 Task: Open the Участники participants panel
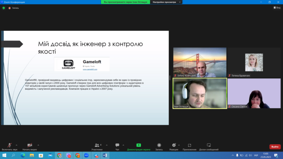97,145
